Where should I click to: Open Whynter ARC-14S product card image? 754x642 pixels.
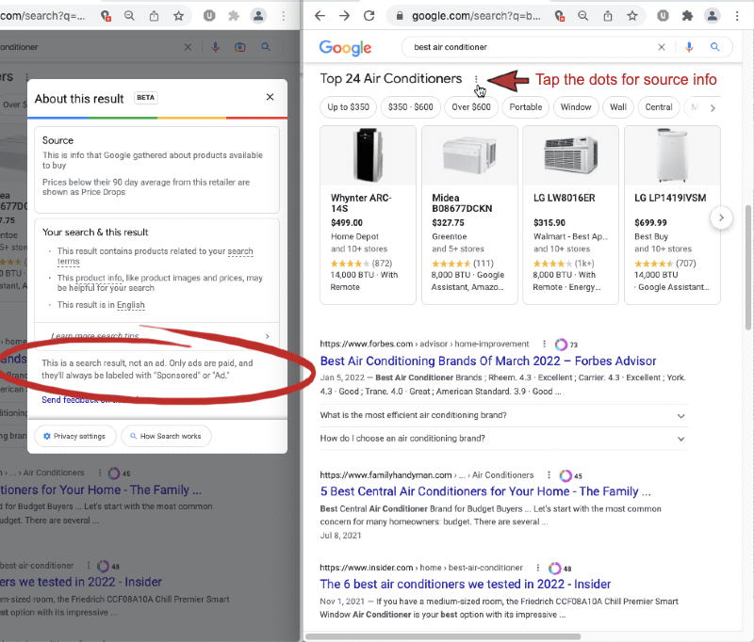click(x=368, y=155)
